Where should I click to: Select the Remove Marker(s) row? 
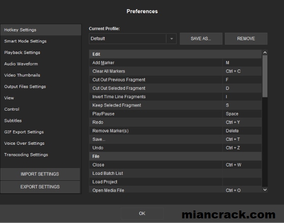click(175, 131)
